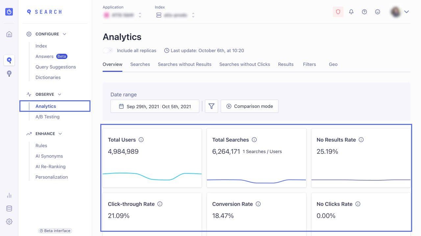The height and width of the screenshot is (236, 421).
Task: Switch to the Filters tab
Action: coord(310,64)
